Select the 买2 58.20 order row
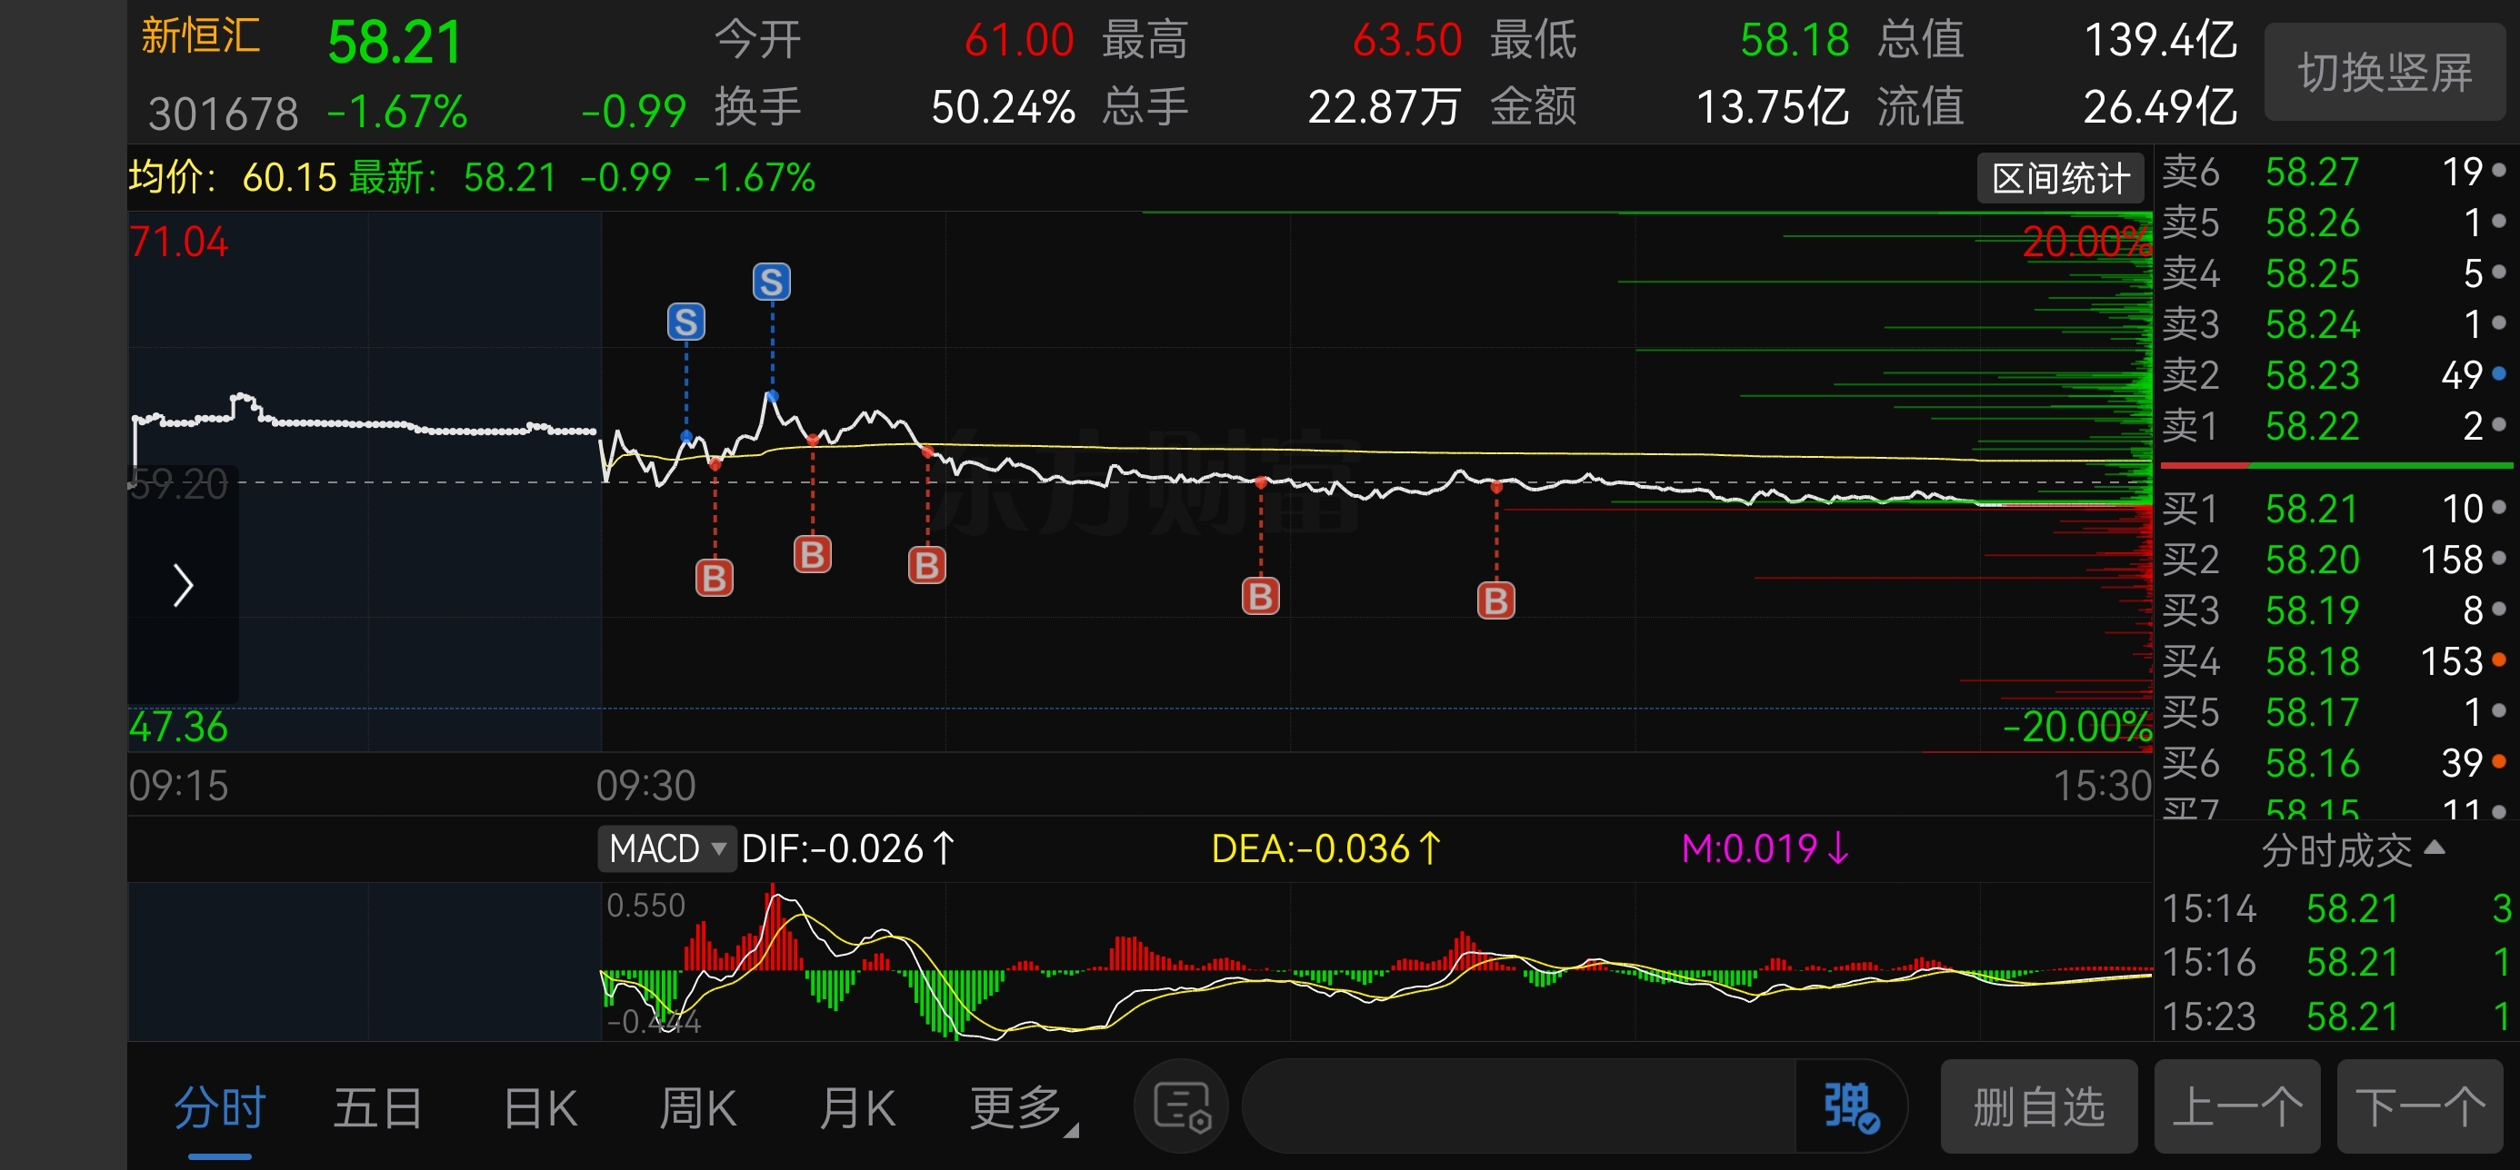Image resolution: width=2520 pixels, height=1170 pixels. [2336, 559]
